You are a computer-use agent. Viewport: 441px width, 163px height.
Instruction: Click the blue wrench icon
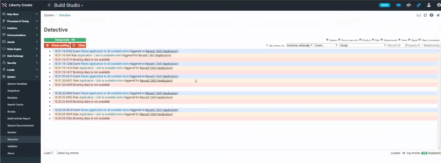419,5
